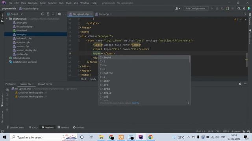Image resolution: width=252 pixels, height=141 pixels.
Task: Select form.php in project tree
Action: tap(21, 34)
